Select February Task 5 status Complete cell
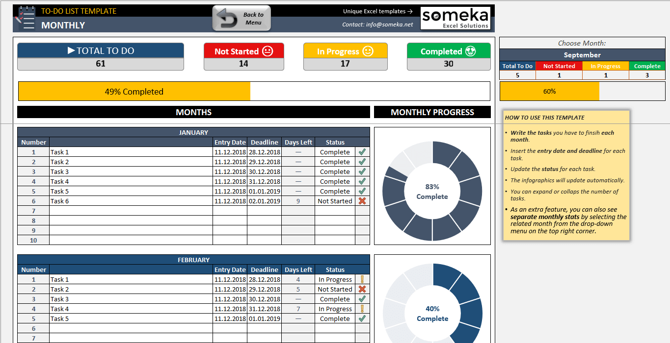Viewport: 670px width, 343px height. [335, 318]
